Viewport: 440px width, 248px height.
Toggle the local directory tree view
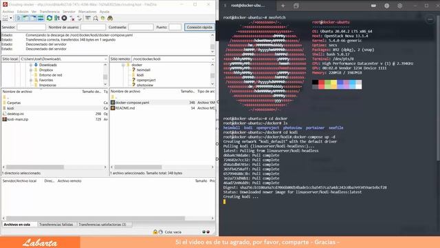coord(26,19)
